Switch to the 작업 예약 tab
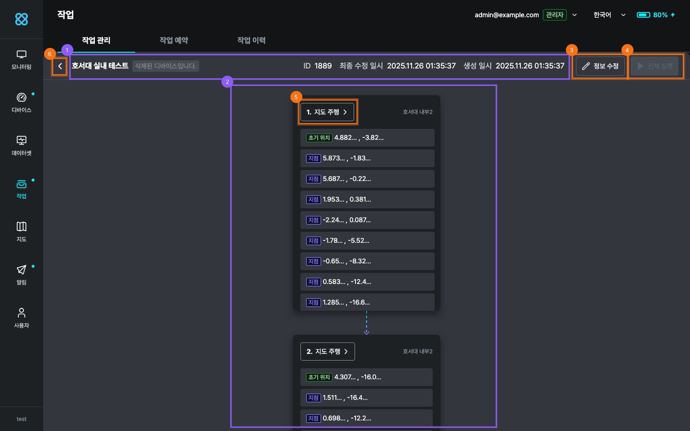The width and height of the screenshot is (690, 431). coord(173,40)
